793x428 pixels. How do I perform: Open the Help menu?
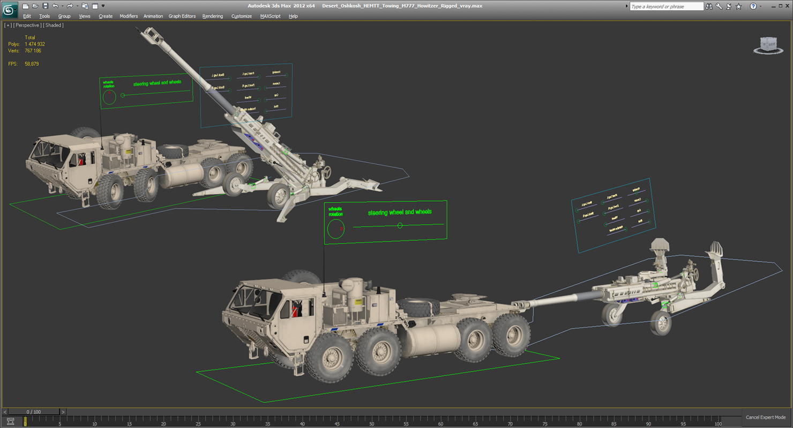[293, 16]
